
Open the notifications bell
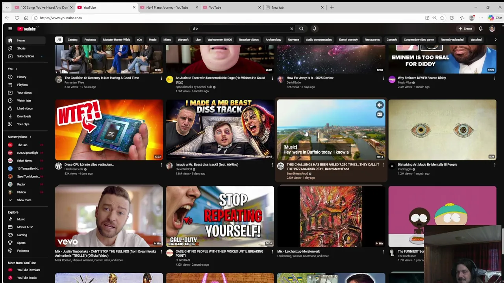coord(480,29)
